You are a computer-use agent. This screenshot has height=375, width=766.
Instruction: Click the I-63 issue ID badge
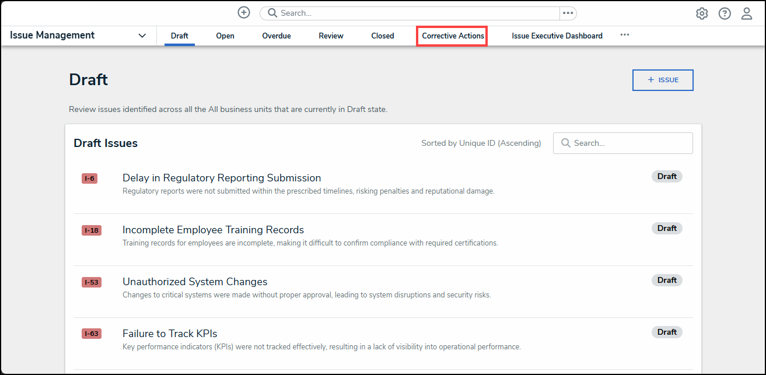pyautogui.click(x=91, y=334)
